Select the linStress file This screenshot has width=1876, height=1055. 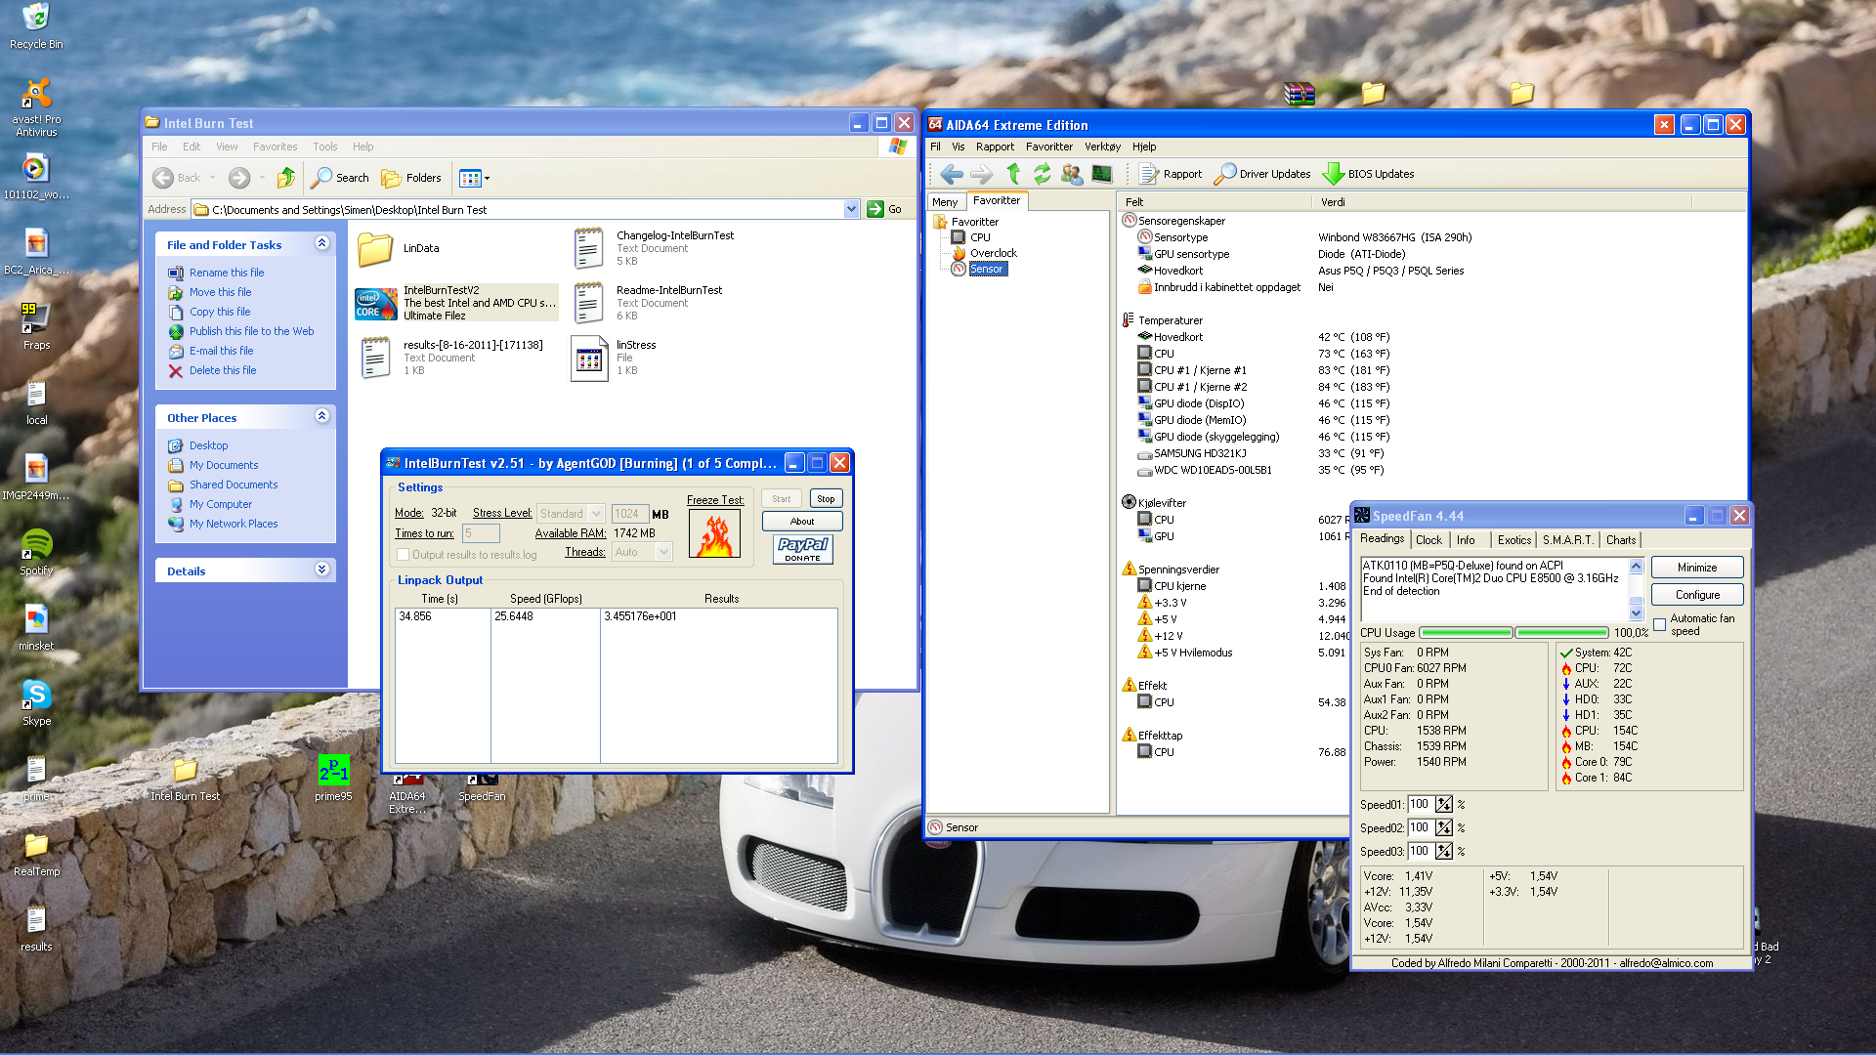[613, 358]
